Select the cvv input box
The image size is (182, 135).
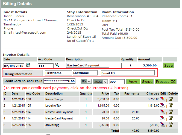click(117, 82)
